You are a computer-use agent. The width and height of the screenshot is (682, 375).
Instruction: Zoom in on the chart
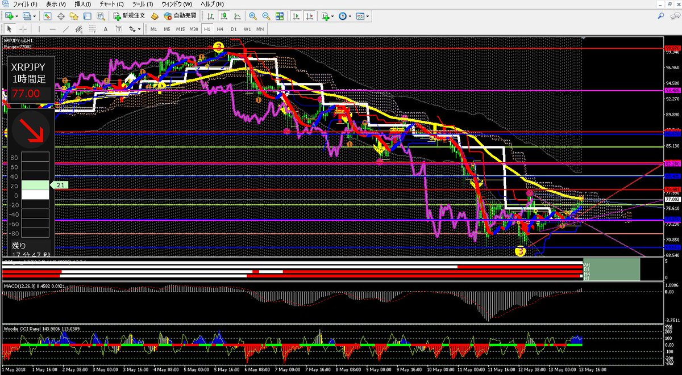pos(252,16)
